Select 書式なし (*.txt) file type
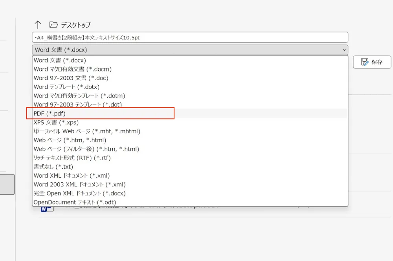The height and width of the screenshot is (261, 393). pos(53,167)
